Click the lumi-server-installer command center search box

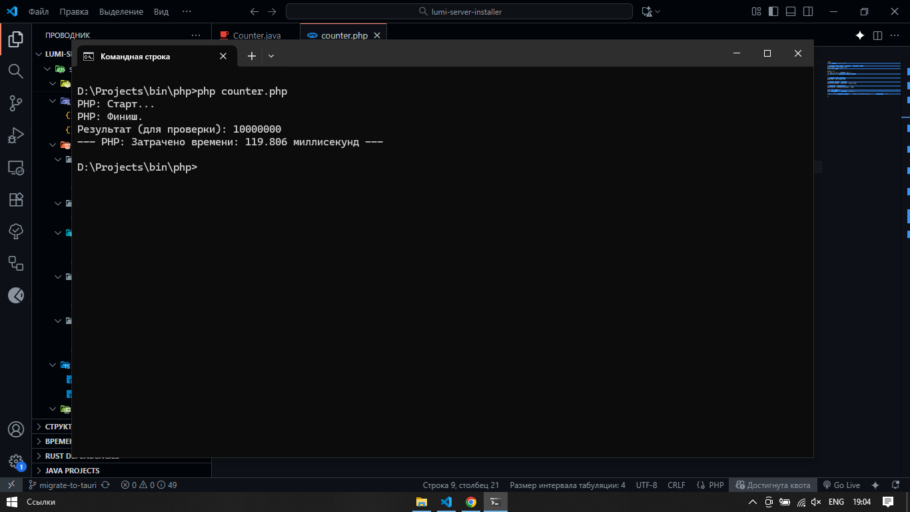pyautogui.click(x=459, y=11)
